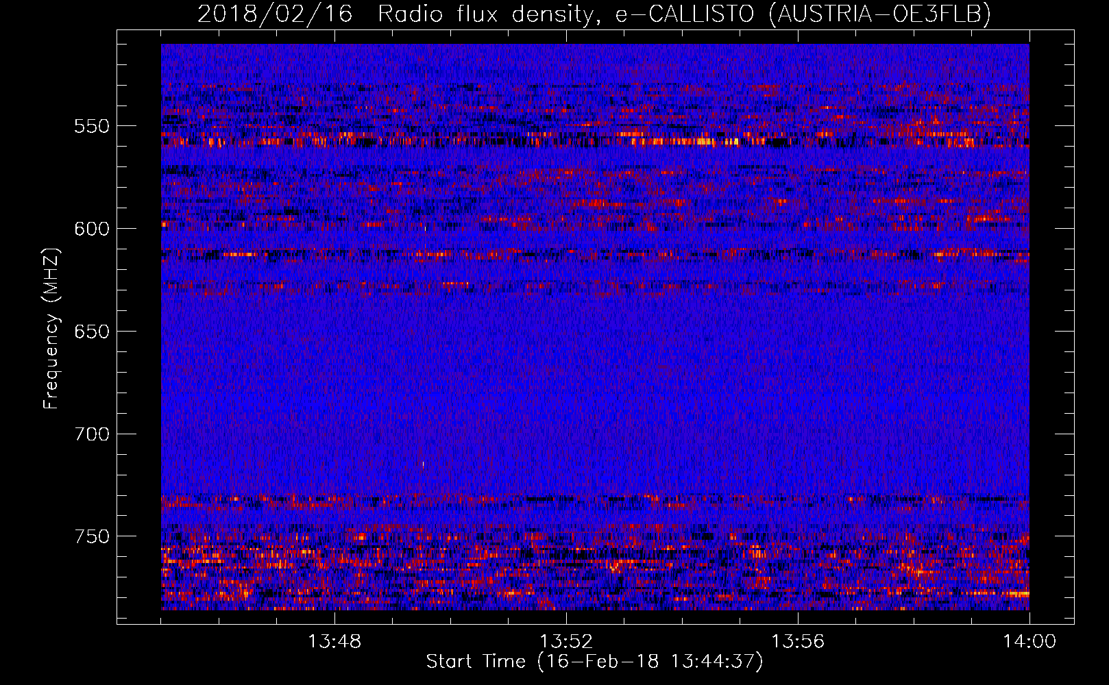This screenshot has height=685, width=1109.
Task: Click the 650 frequency tick label
Action: click(x=93, y=332)
